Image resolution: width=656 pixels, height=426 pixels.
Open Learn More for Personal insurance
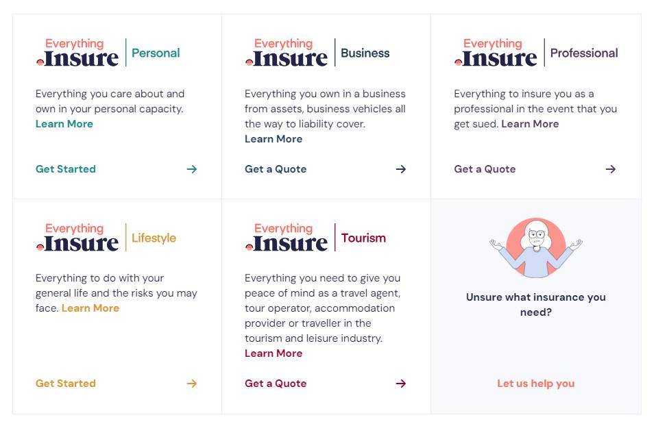coord(64,124)
